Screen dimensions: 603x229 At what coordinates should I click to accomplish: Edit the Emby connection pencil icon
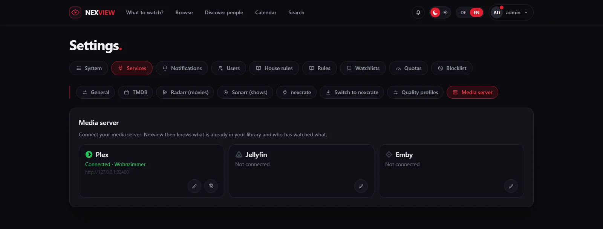tap(511, 186)
